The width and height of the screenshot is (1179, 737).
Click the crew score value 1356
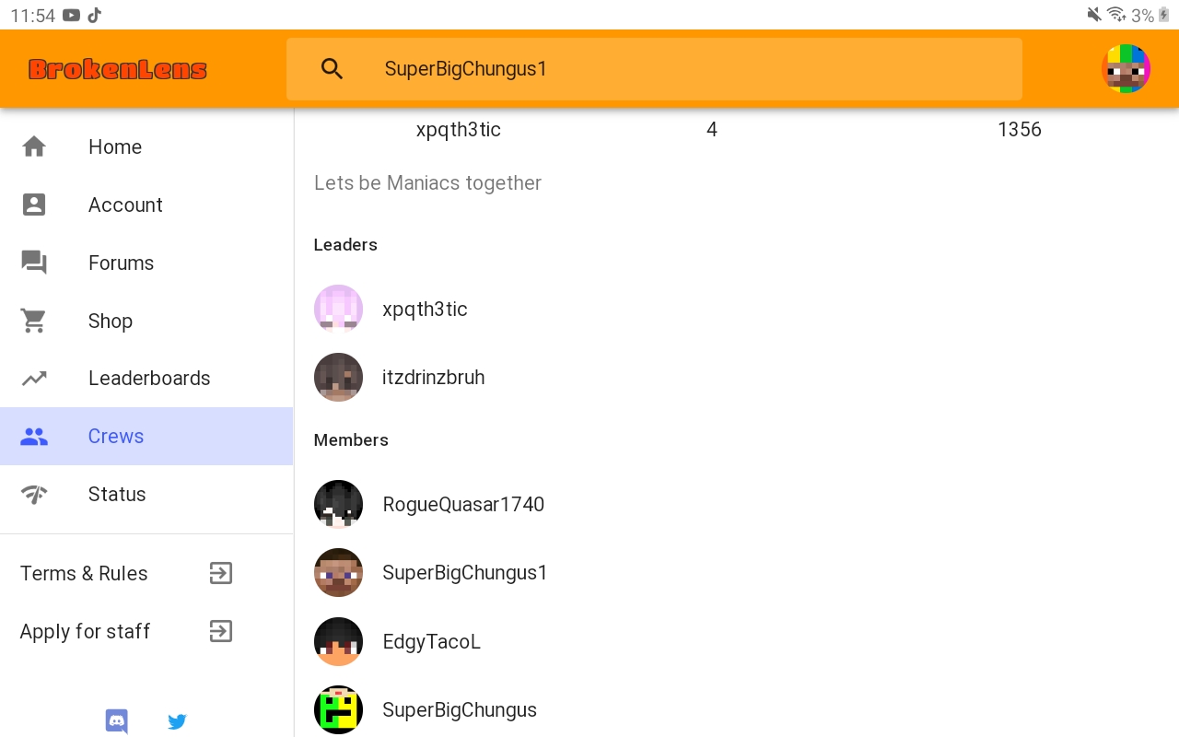[x=1020, y=129]
